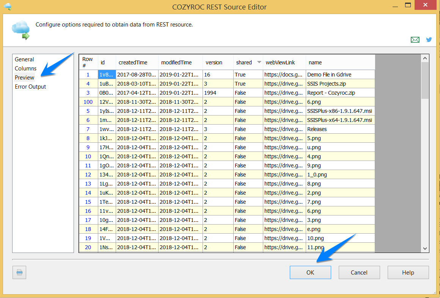The width and height of the screenshot is (440, 298).
Task: Open the Twitter bird icon
Action: click(429, 40)
